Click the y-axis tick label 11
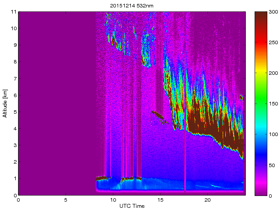This screenshot has height=210, width=280. click(14, 12)
